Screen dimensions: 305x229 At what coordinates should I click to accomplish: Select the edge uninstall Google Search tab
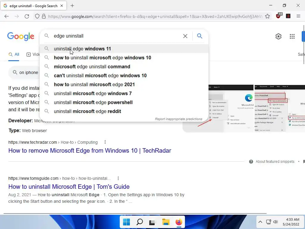pyautogui.click(x=33, y=6)
